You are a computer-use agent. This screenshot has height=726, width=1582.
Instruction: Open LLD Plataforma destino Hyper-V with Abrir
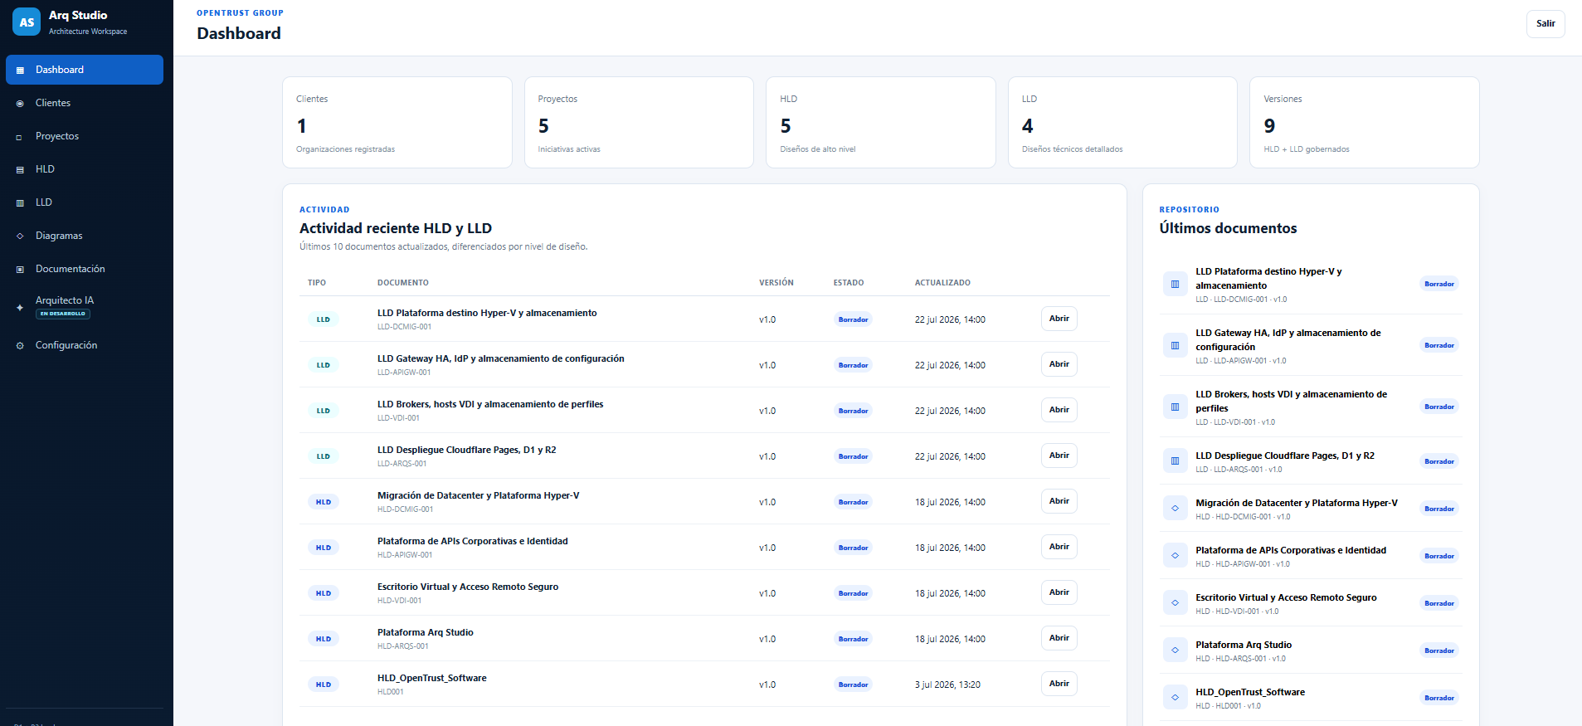pos(1059,319)
